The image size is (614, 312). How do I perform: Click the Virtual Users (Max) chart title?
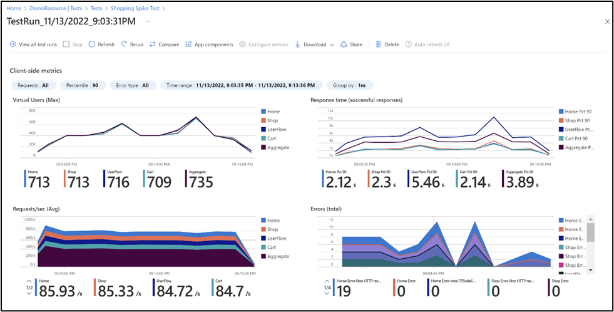[36, 100]
